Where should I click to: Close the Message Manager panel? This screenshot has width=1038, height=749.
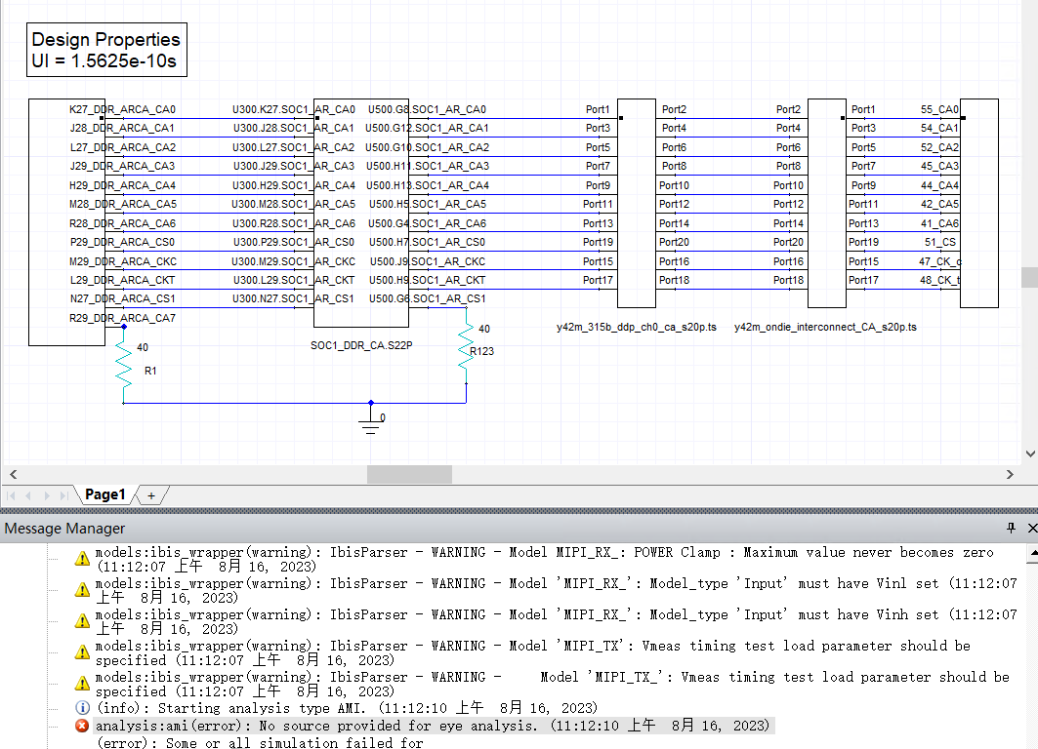tap(1032, 528)
